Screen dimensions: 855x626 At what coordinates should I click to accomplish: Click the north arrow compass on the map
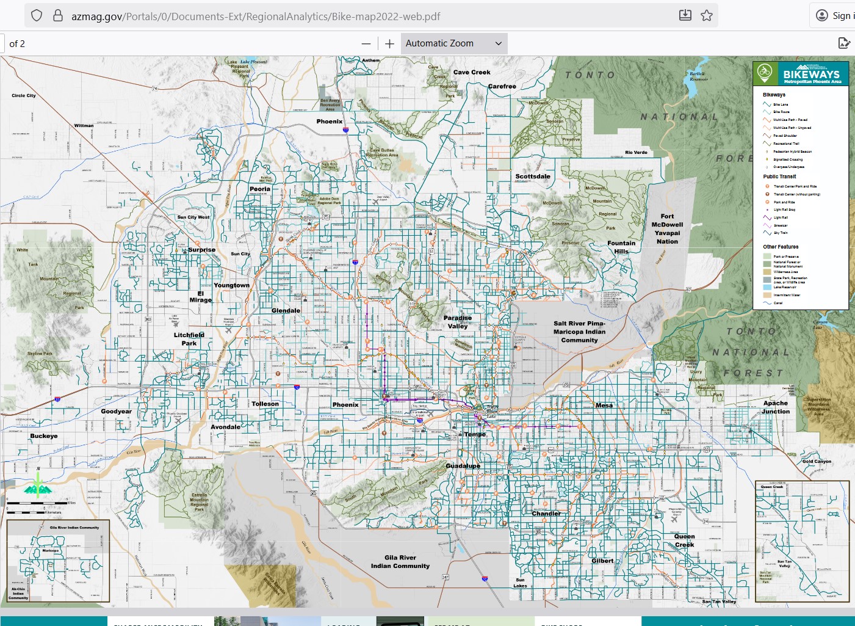38,486
